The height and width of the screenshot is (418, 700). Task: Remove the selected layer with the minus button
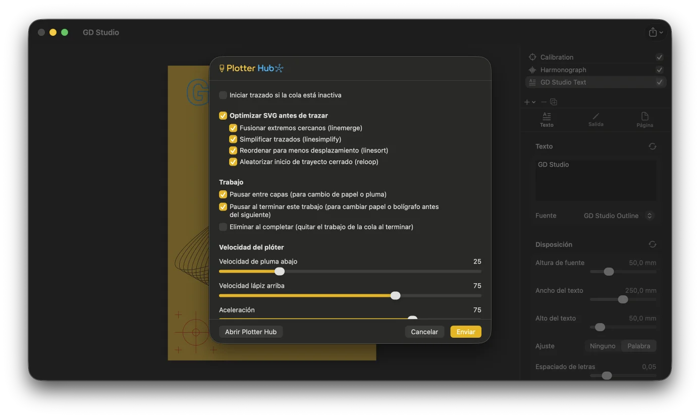pos(543,102)
